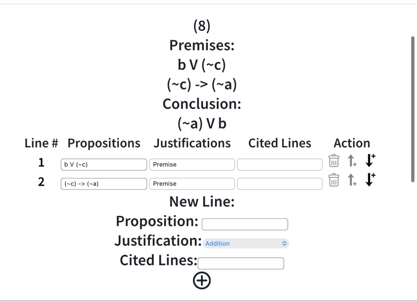Edit the proposition '(~c) -> (~a)' on line 2
The width and height of the screenshot is (417, 302).
click(104, 184)
